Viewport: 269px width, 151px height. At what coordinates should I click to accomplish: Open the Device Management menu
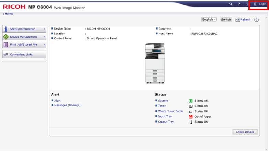[x=24, y=37]
